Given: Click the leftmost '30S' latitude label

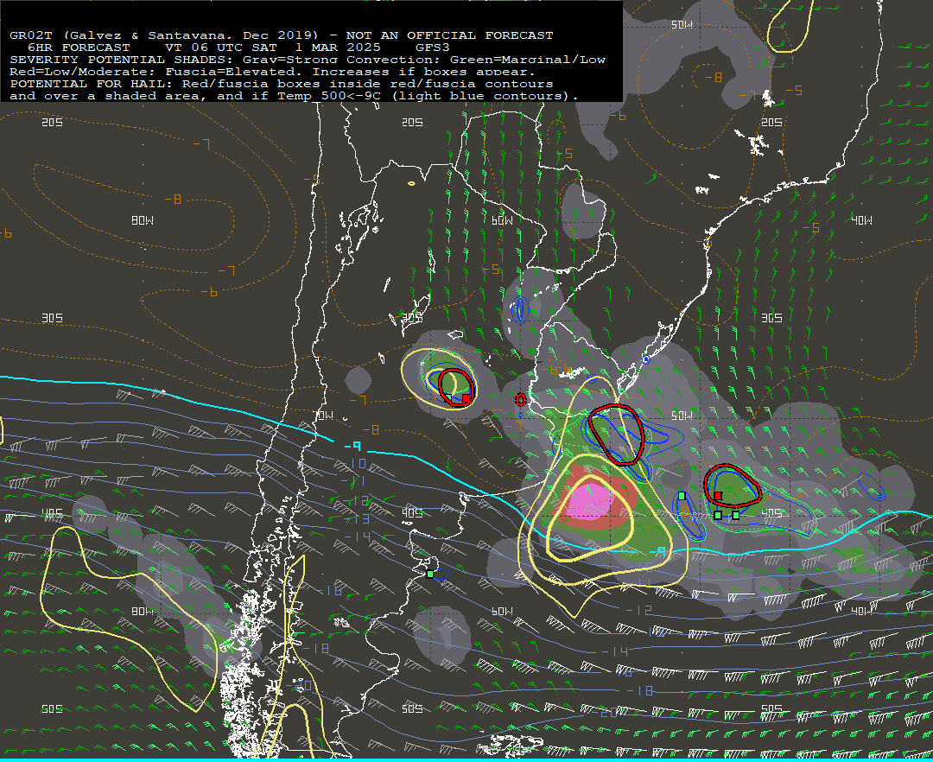Looking at the screenshot, I should tap(53, 318).
